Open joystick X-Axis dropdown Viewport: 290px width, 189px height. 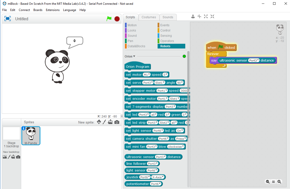[x=158, y=177]
